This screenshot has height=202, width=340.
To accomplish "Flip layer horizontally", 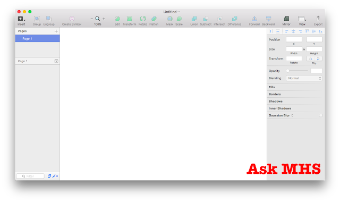I will 310,58.
